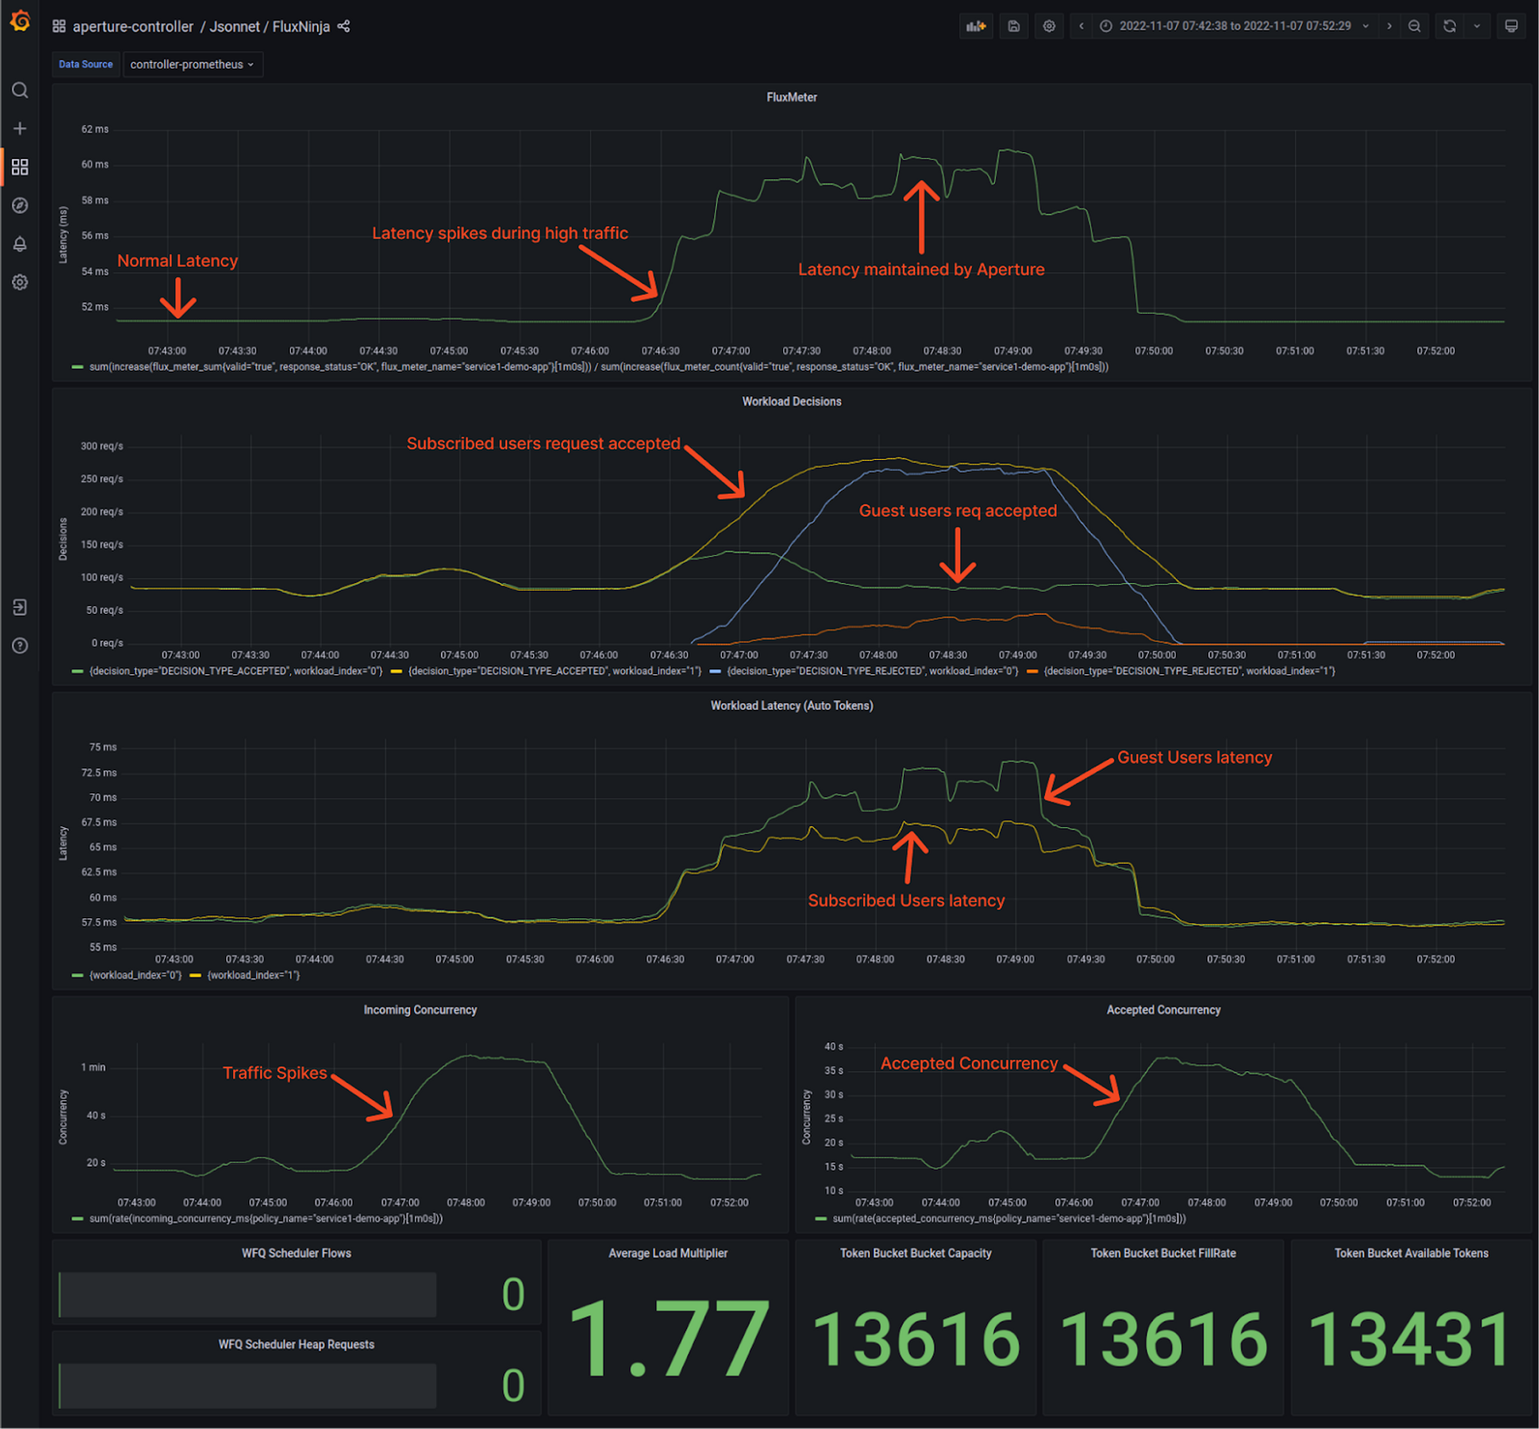Toggle REJECTED workload_index="1" legend series
This screenshot has width=1539, height=1429.
pos(1190,671)
